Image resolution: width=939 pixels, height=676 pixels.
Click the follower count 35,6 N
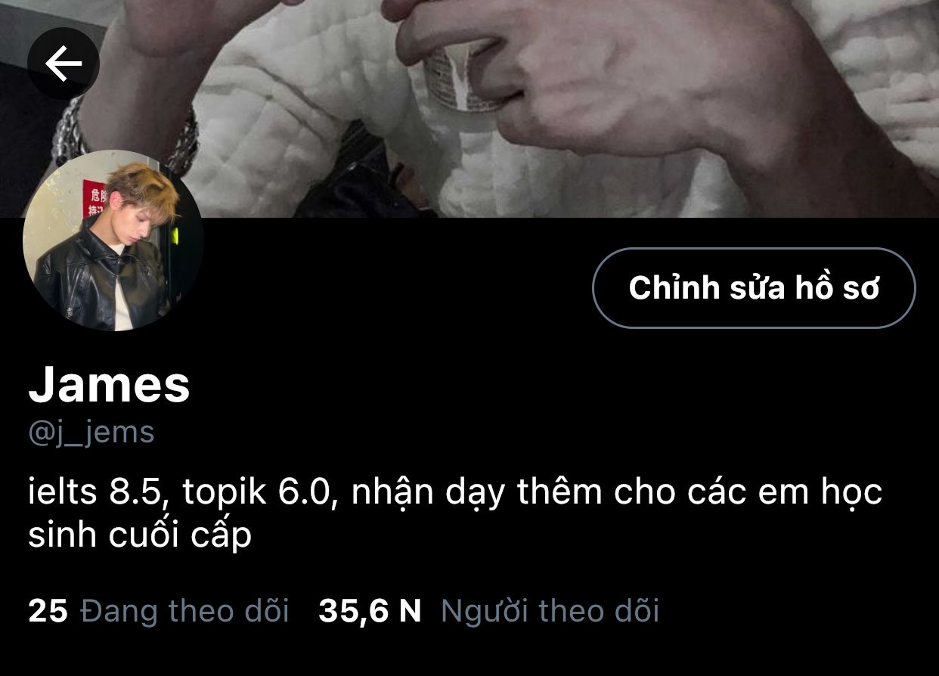370,610
